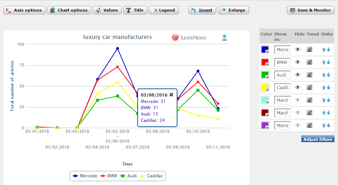Open red color picker for BMW row
The height and width of the screenshot is (185, 338).
point(265,62)
